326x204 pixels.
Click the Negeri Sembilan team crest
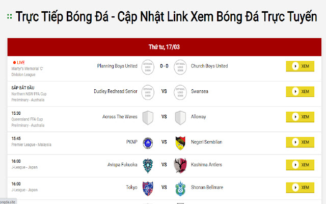[180, 142]
